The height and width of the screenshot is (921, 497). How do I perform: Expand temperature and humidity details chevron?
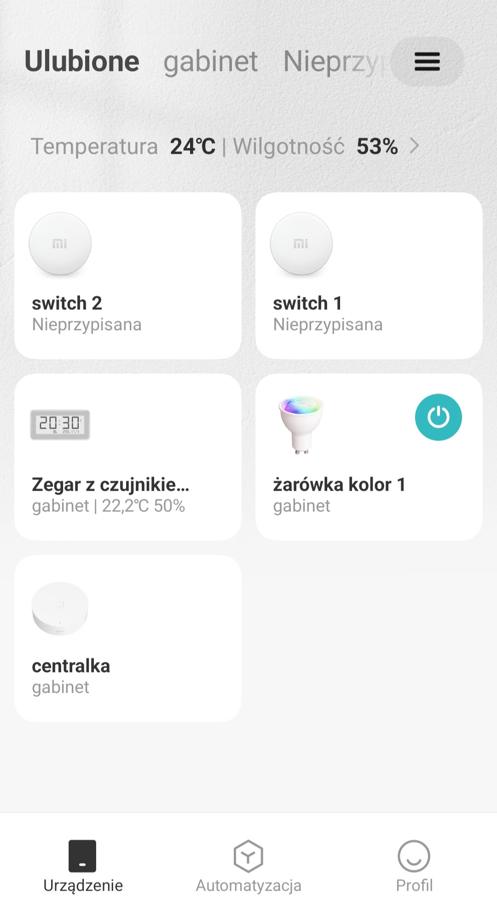coord(415,146)
